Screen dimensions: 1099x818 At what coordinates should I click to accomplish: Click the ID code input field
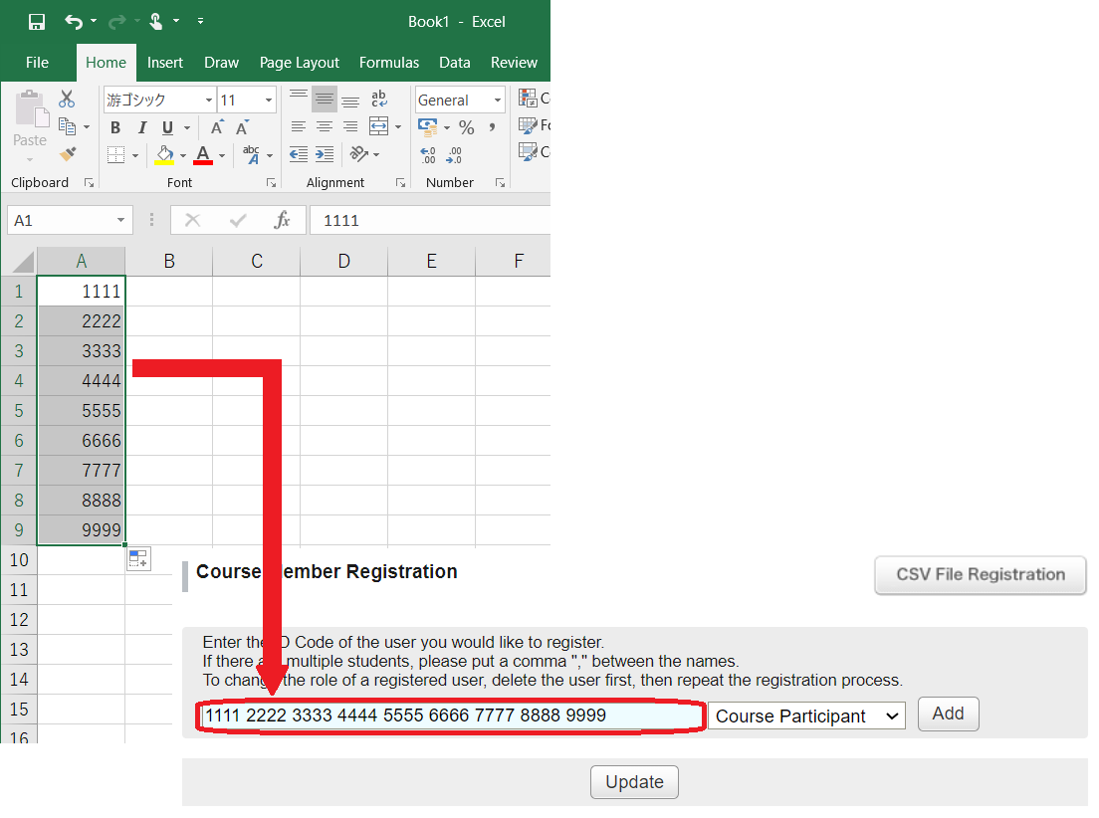[451, 716]
